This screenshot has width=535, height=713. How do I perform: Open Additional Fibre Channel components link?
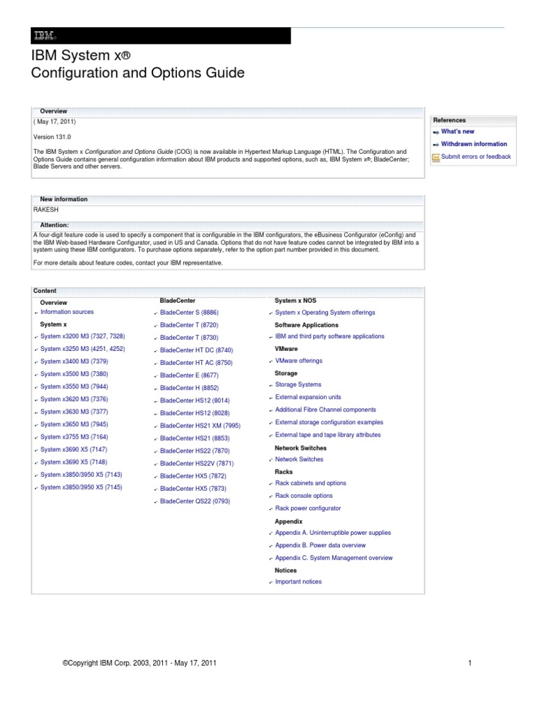pos(325,409)
